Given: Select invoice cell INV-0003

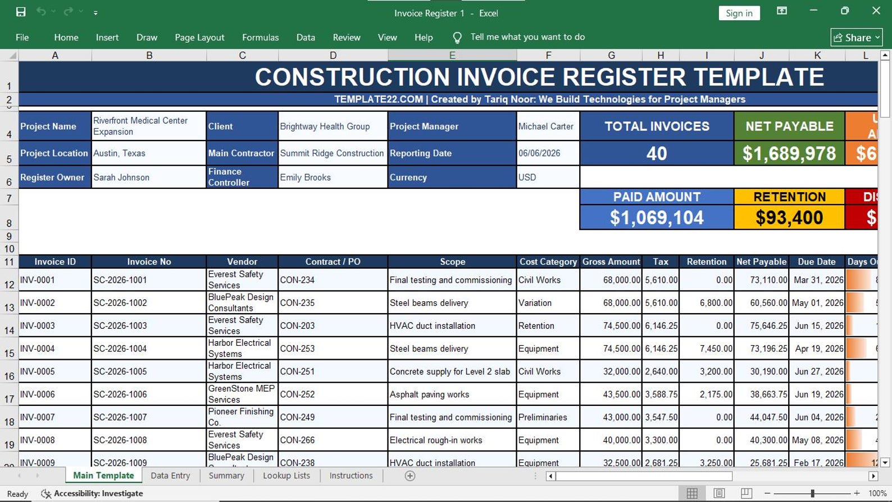Looking at the screenshot, I should pos(55,325).
